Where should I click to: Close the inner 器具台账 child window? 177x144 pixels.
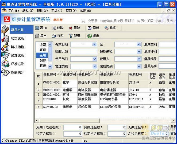coord(174,11)
